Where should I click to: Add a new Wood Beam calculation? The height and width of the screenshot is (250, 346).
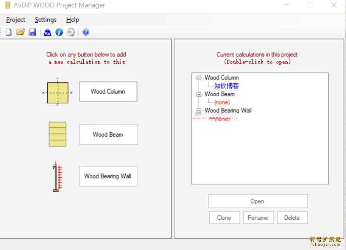108,134
